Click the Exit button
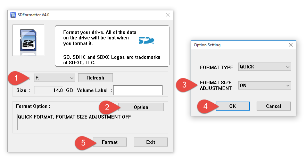 (x=151, y=142)
